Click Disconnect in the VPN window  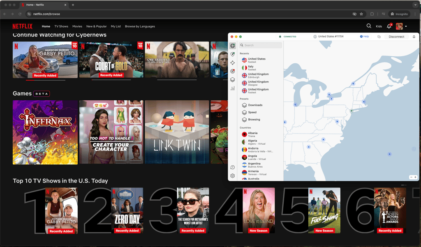pyautogui.click(x=396, y=37)
